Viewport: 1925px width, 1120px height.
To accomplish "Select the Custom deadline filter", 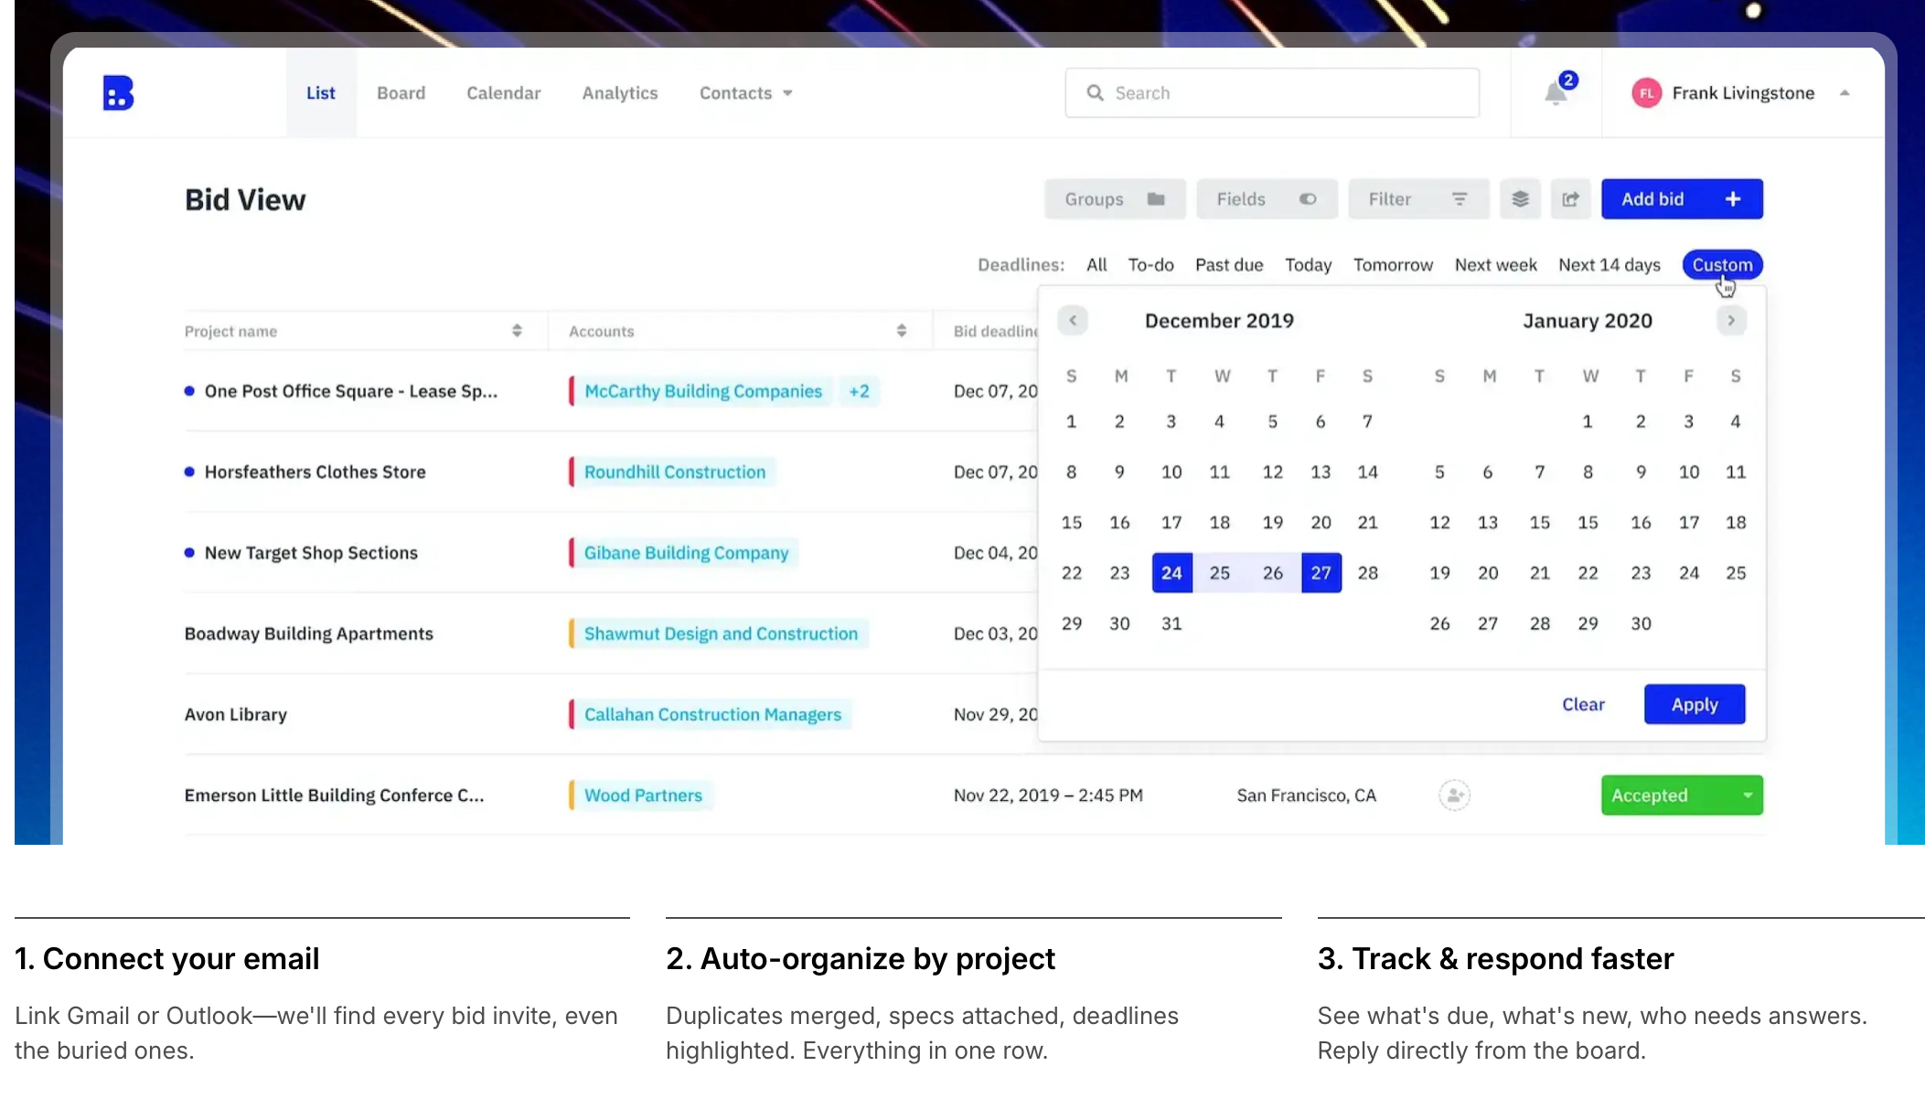I will [1721, 265].
